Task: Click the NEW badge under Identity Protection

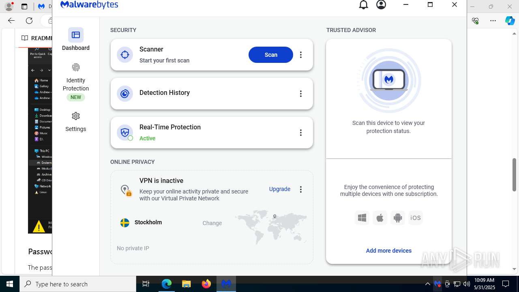Action: [x=76, y=97]
